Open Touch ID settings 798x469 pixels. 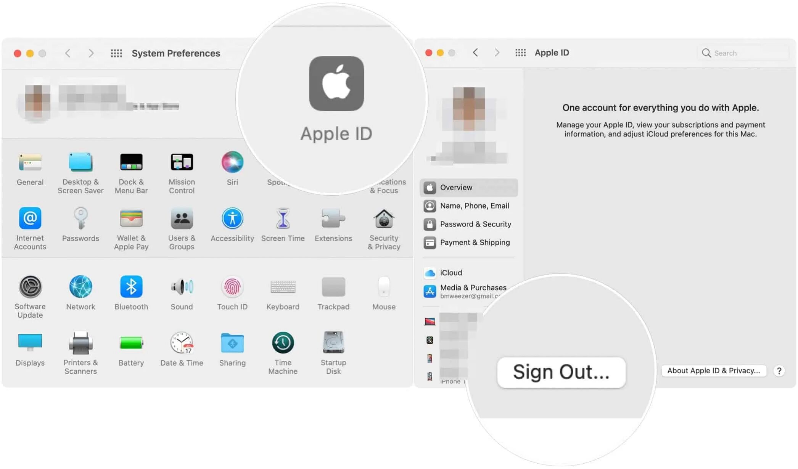(x=232, y=288)
